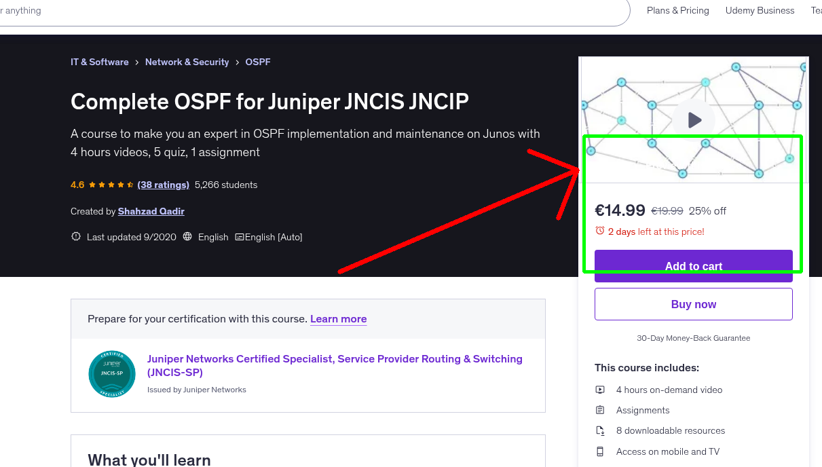Click the Assignments icon in course includes

(600, 410)
